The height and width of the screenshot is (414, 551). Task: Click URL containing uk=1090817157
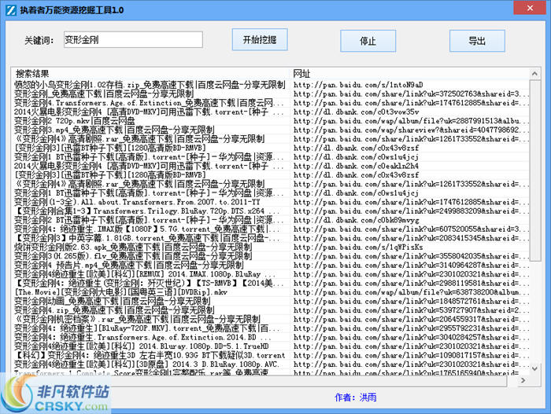(x=411, y=355)
